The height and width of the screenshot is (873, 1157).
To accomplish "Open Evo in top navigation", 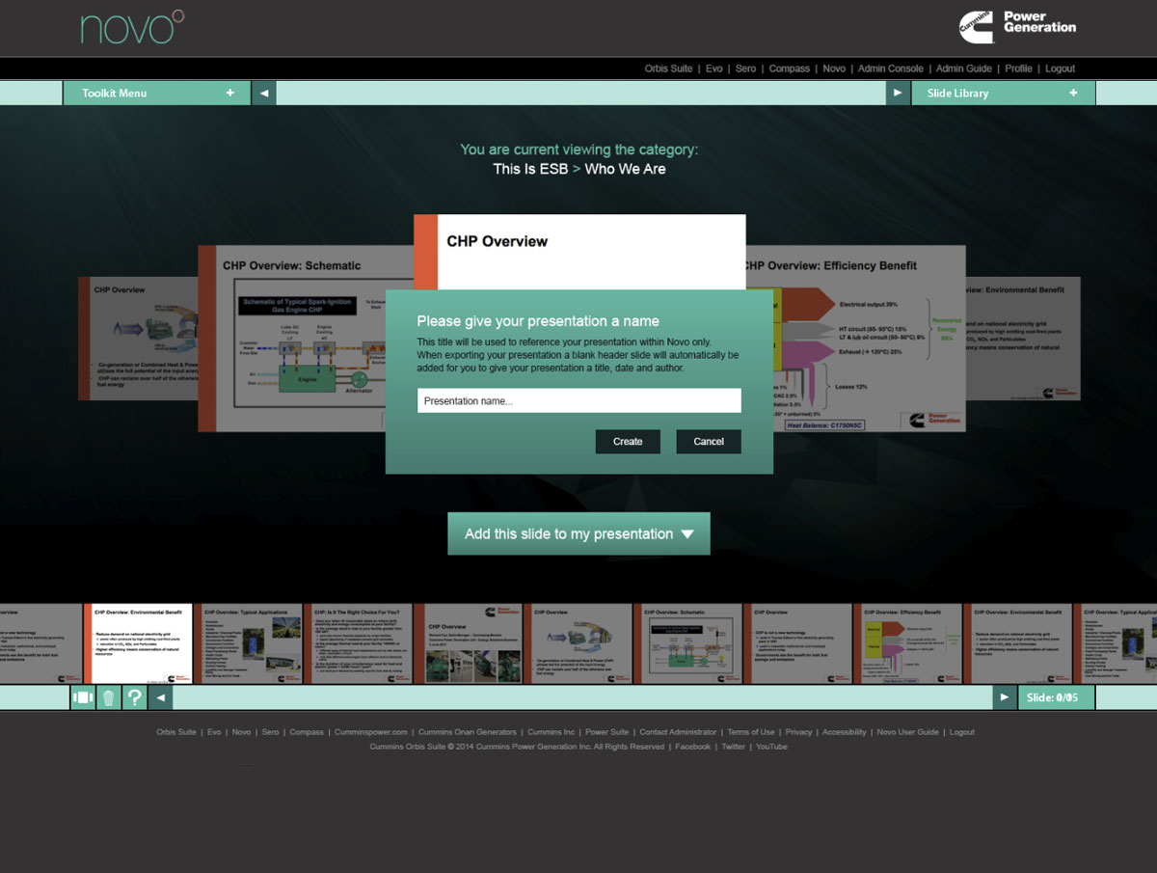I will 714,68.
